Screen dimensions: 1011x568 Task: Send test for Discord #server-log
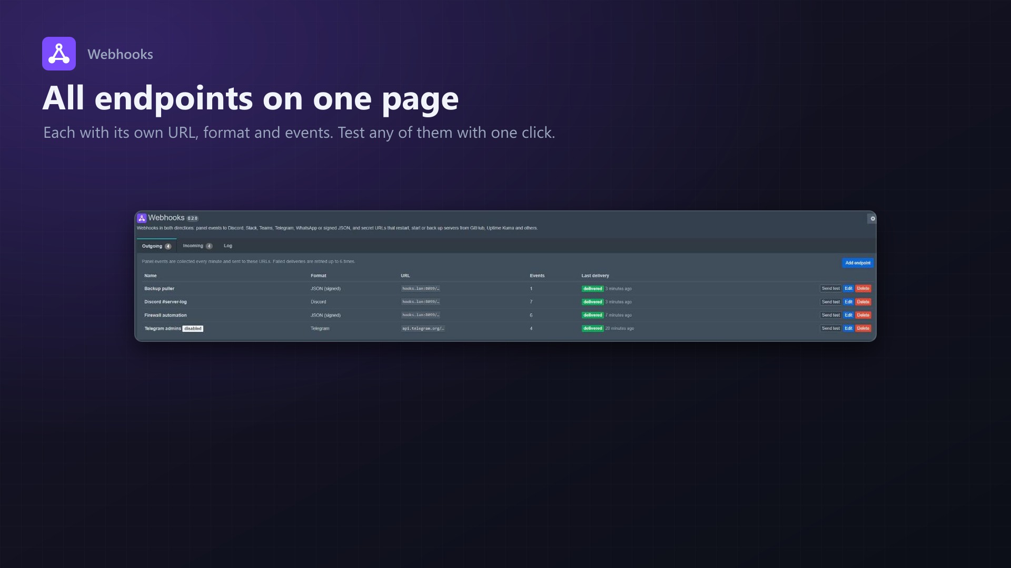[830, 302]
